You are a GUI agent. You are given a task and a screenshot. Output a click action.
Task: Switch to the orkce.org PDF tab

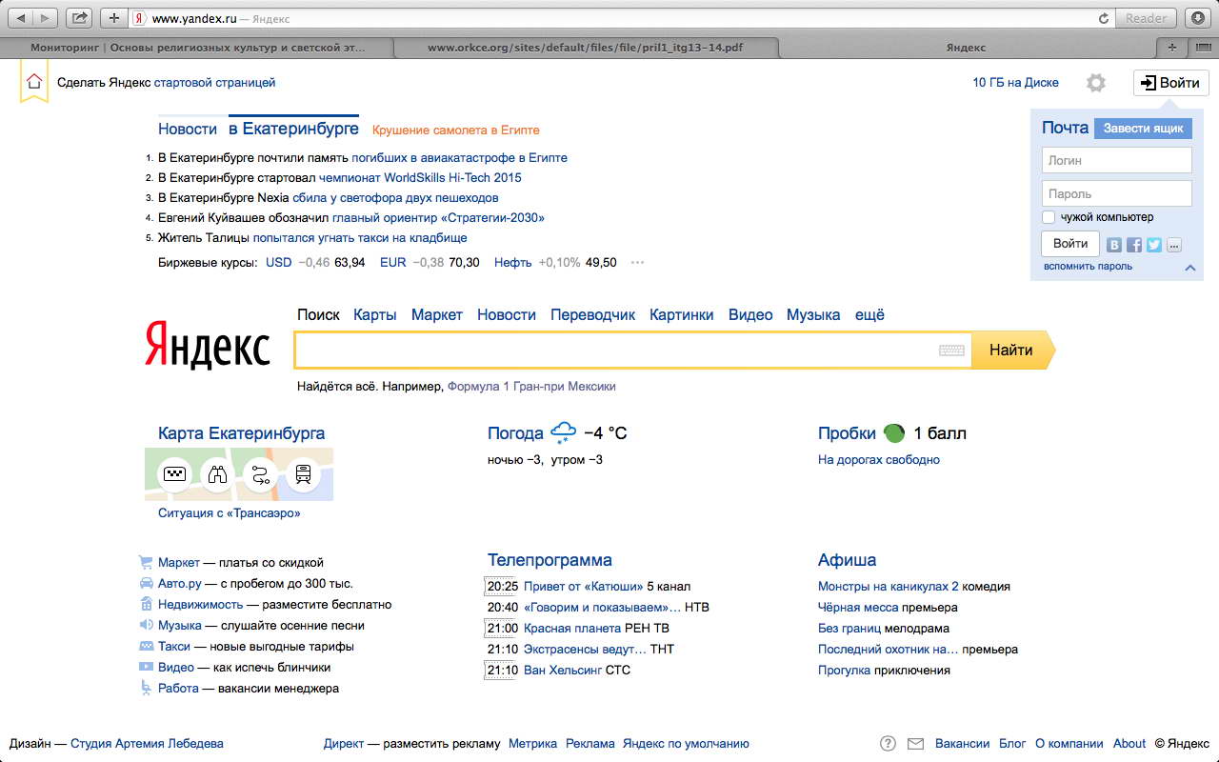(x=585, y=47)
